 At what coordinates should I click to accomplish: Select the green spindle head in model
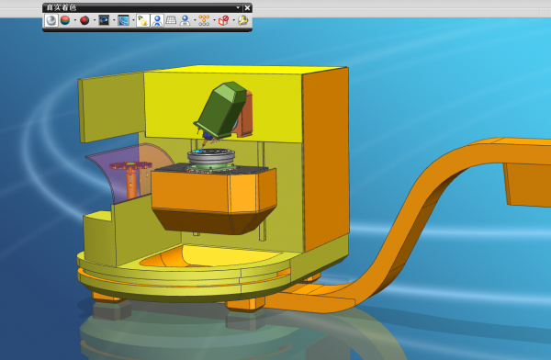tap(221, 109)
